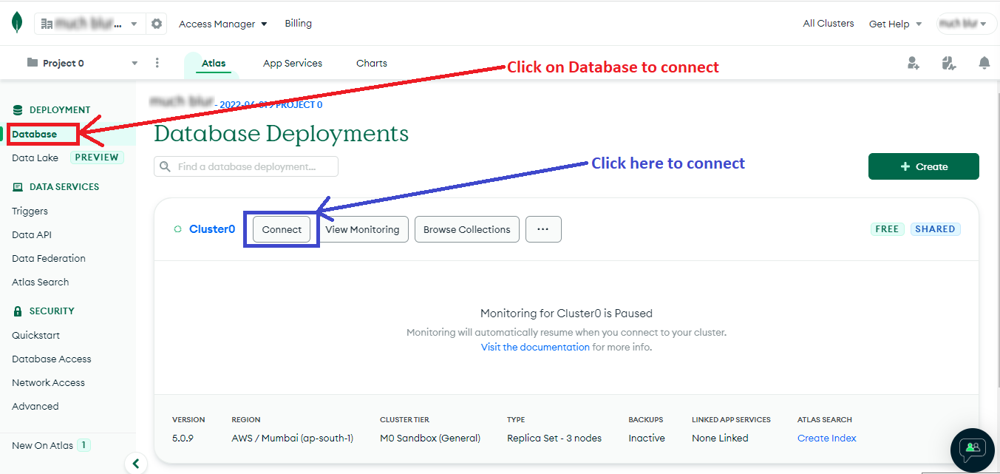This screenshot has width=1000, height=474.
Task: Click the Find a database deployment search field
Action: point(246,166)
